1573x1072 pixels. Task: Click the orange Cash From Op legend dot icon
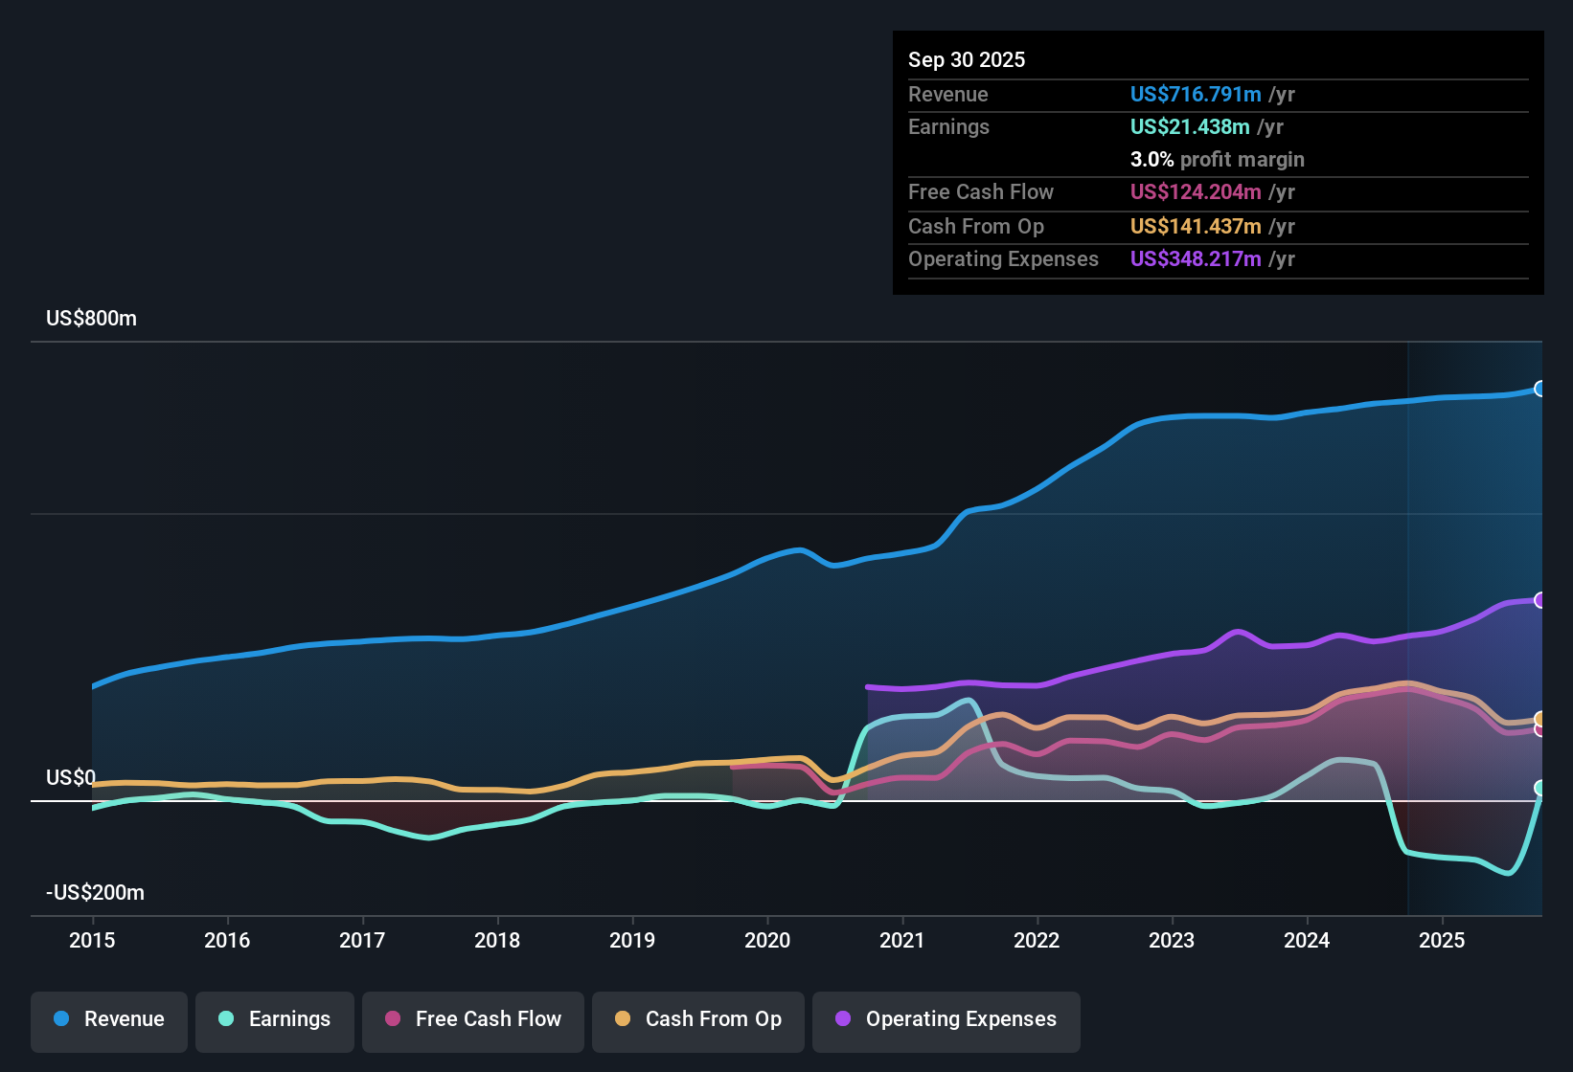coord(622,1019)
